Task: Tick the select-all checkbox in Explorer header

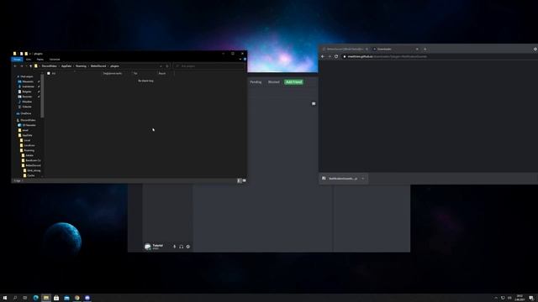Action: coord(49,73)
